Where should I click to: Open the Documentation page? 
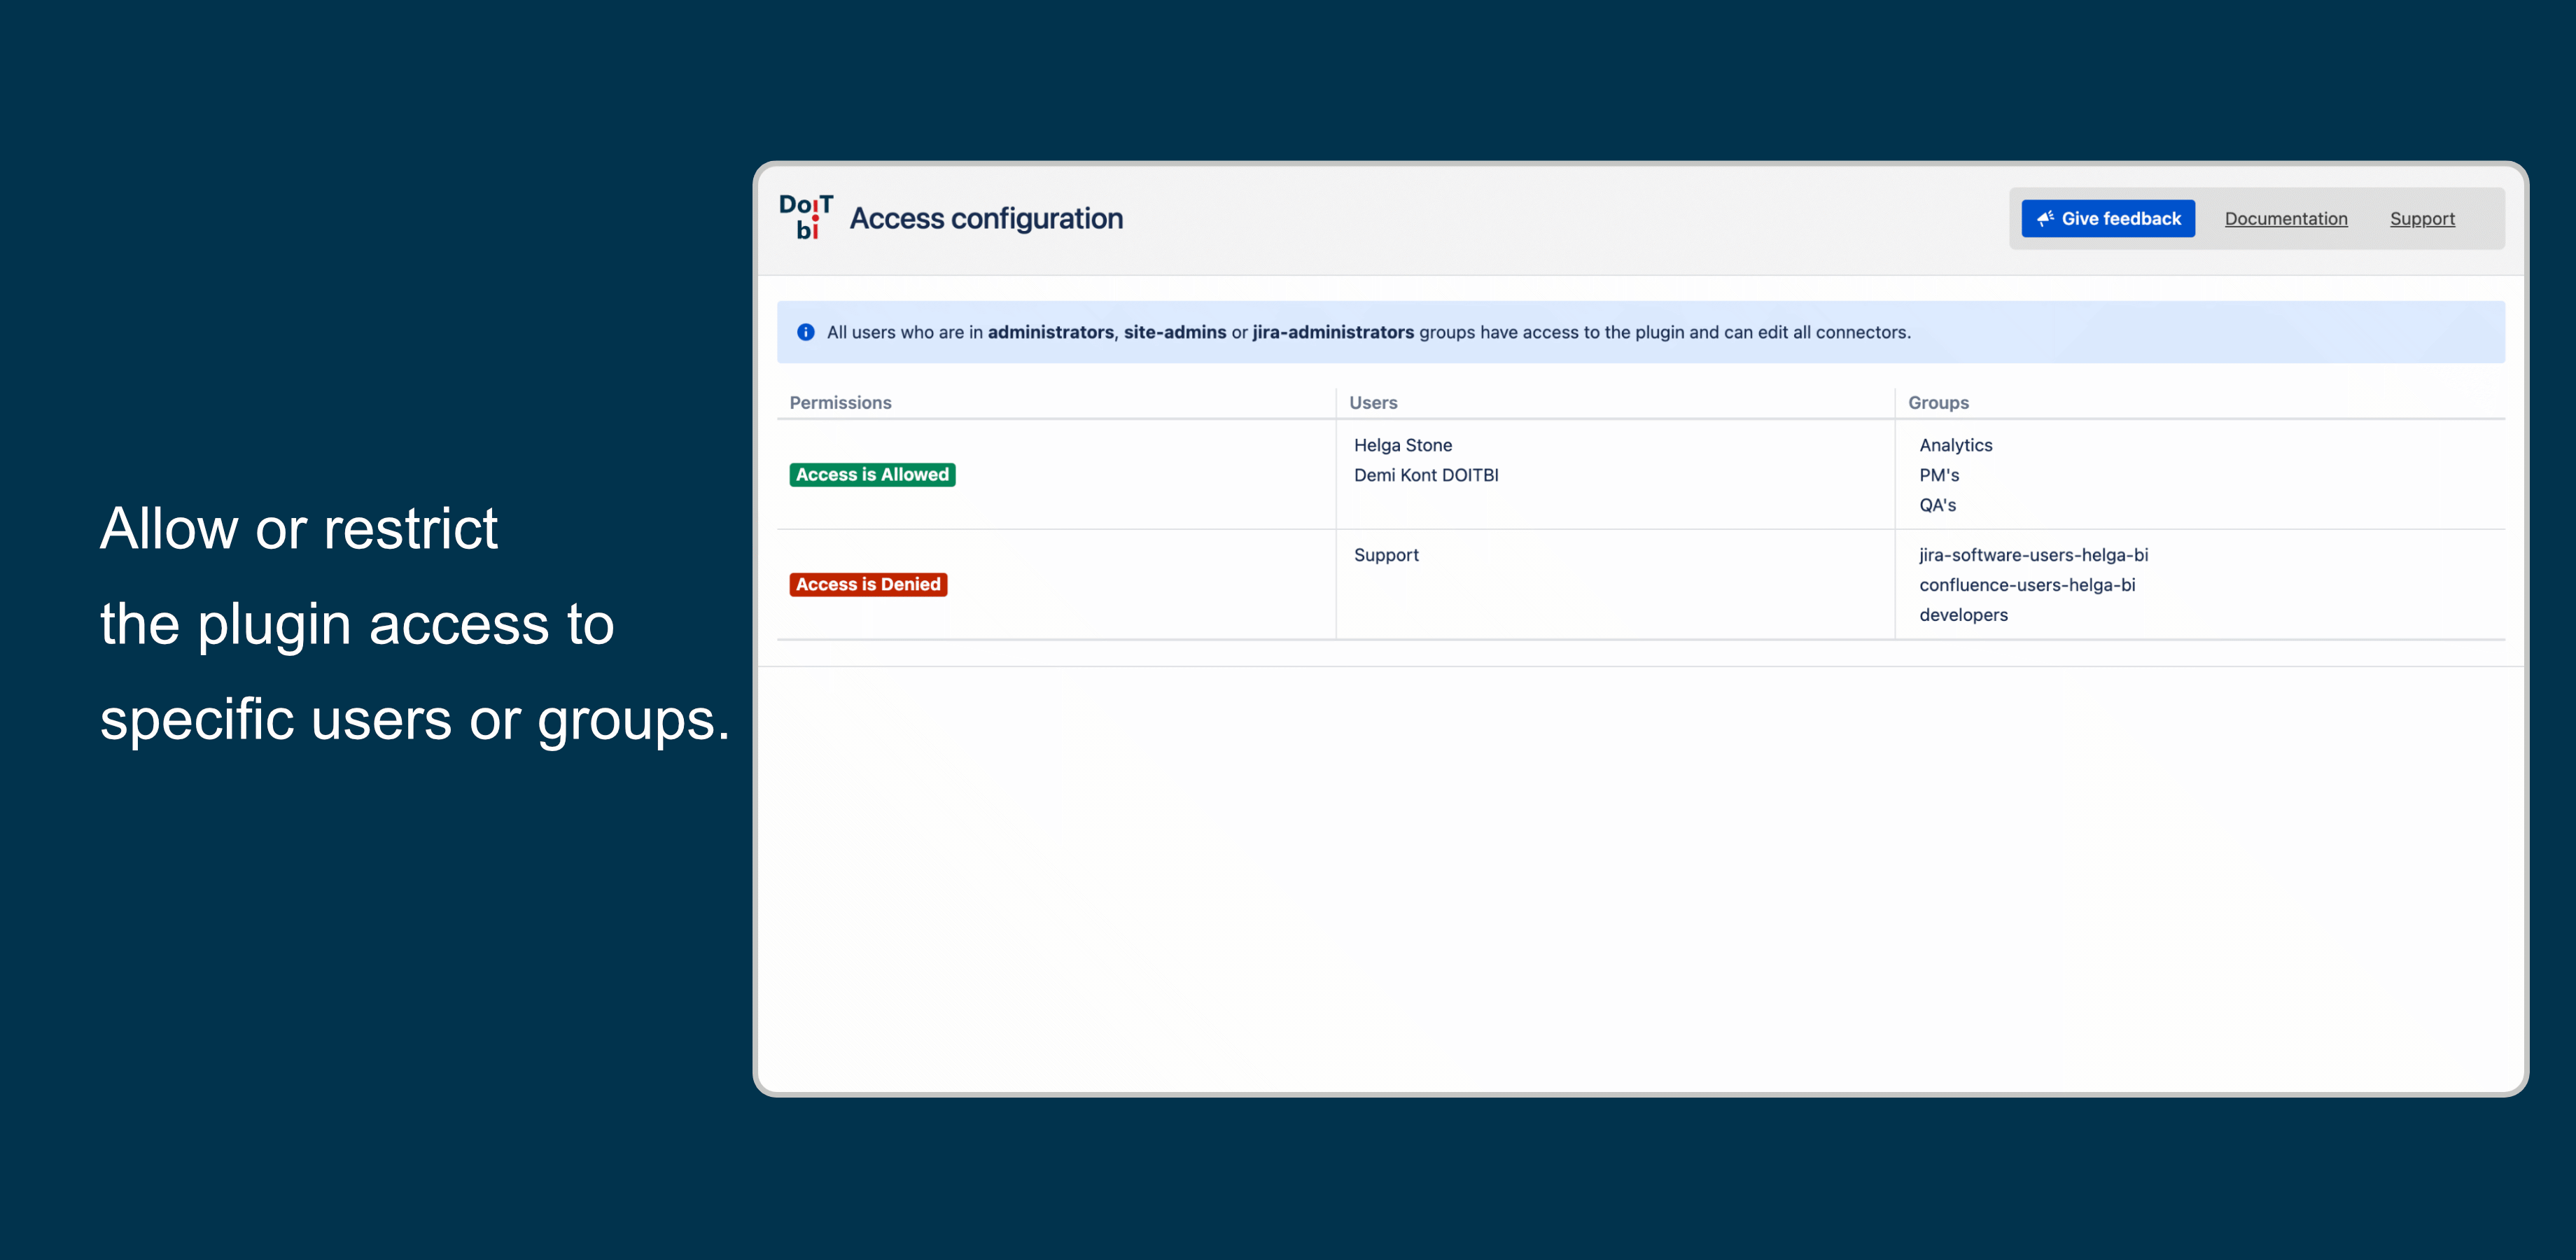(2286, 218)
